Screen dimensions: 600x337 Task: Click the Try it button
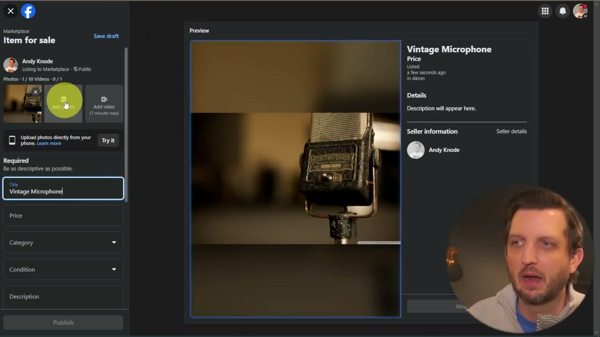point(108,140)
